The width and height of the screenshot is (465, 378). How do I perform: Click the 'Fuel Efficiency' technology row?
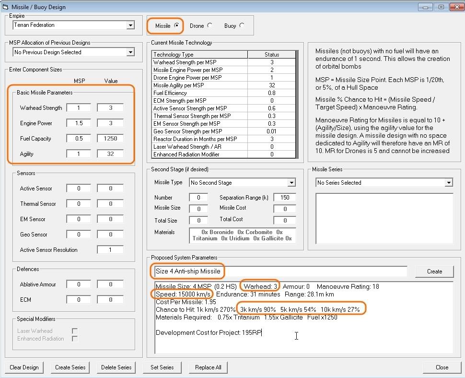coord(224,93)
